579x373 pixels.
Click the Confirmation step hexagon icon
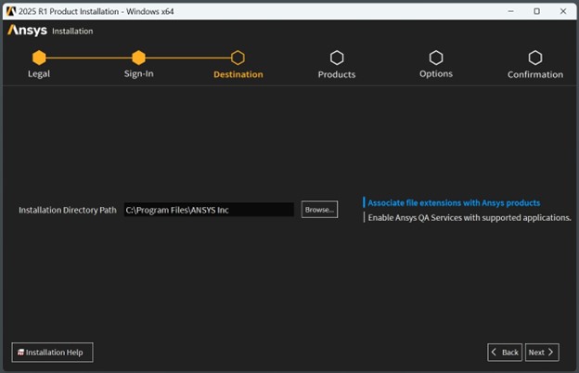coord(535,58)
